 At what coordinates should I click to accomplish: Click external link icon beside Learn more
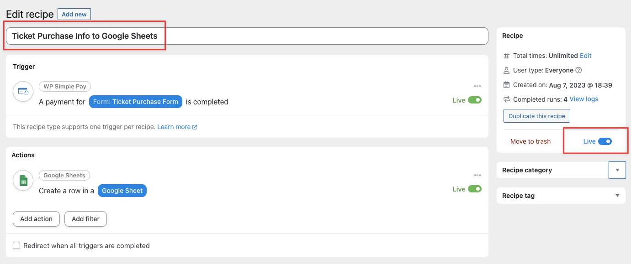point(195,127)
